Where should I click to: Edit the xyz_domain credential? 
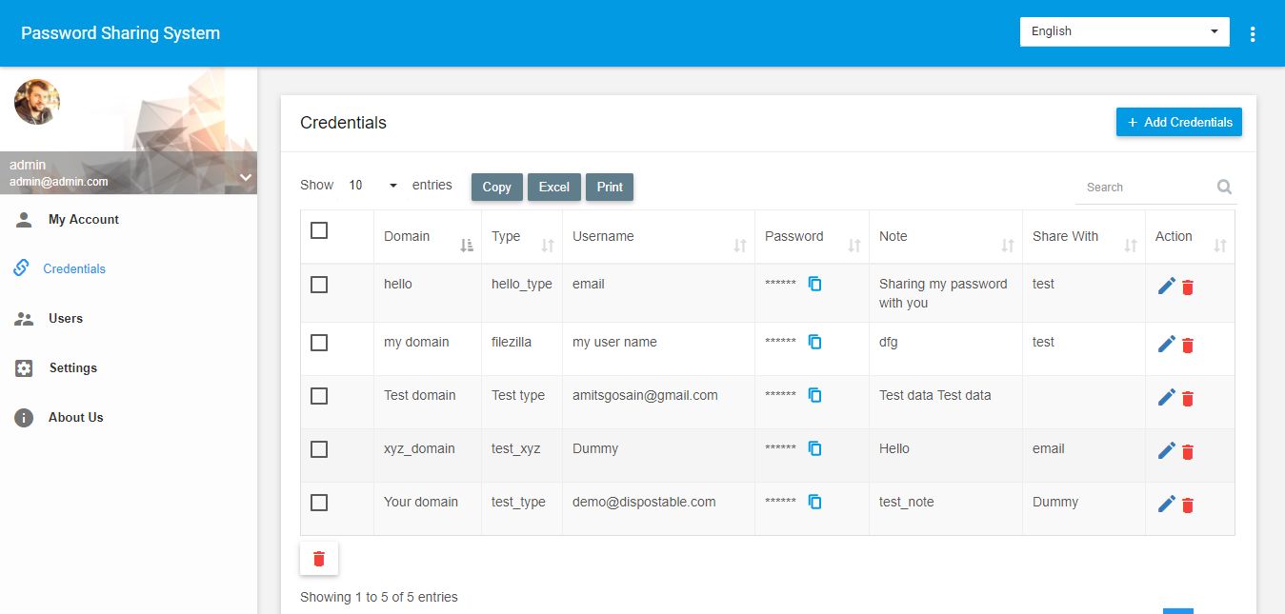pos(1166,451)
